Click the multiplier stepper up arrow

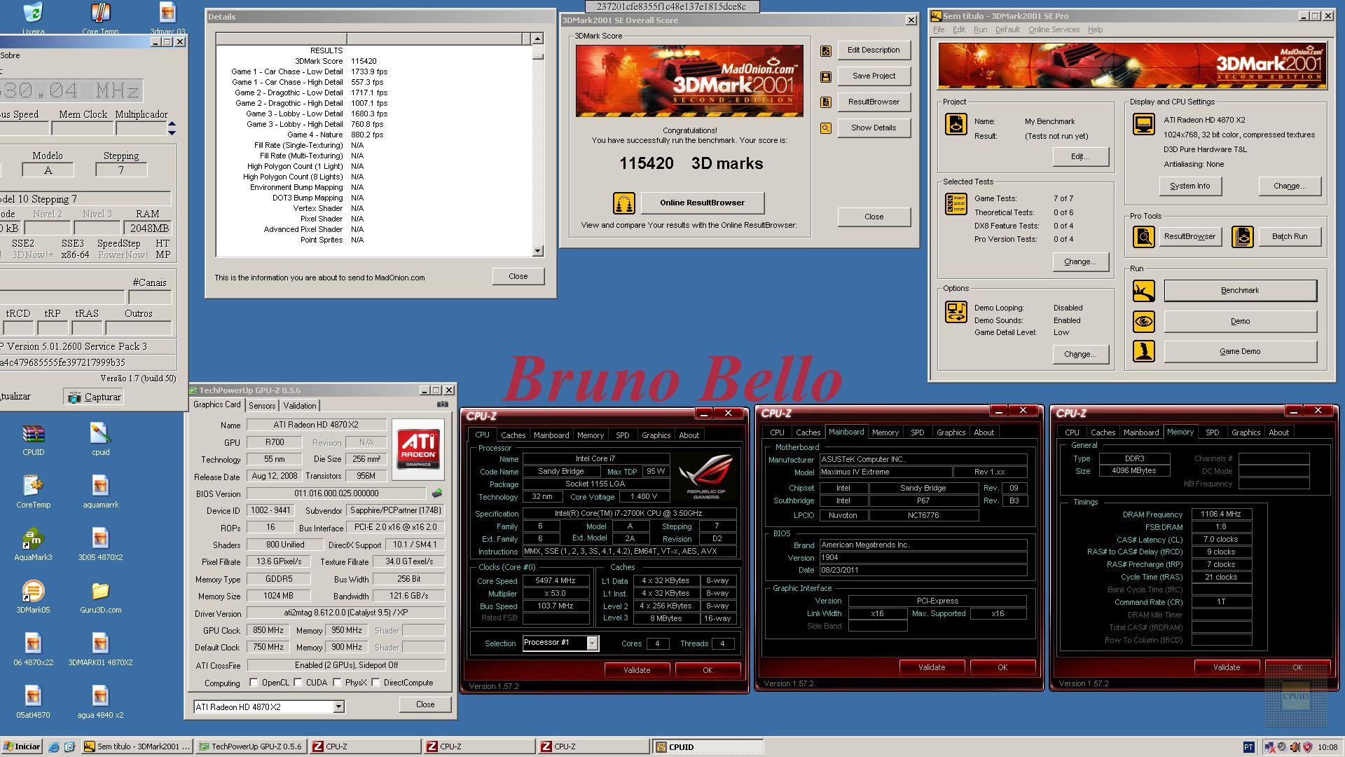coord(172,125)
